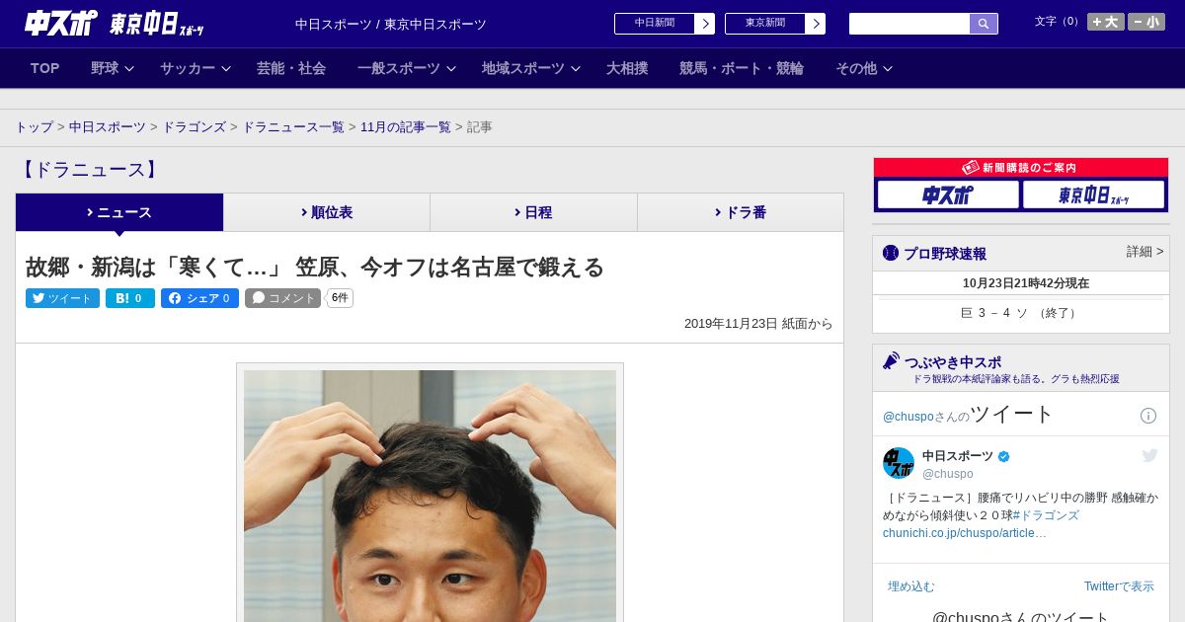Click the baseball icon beside プロ野球速報
This screenshot has height=622, width=1185.
coord(891,253)
